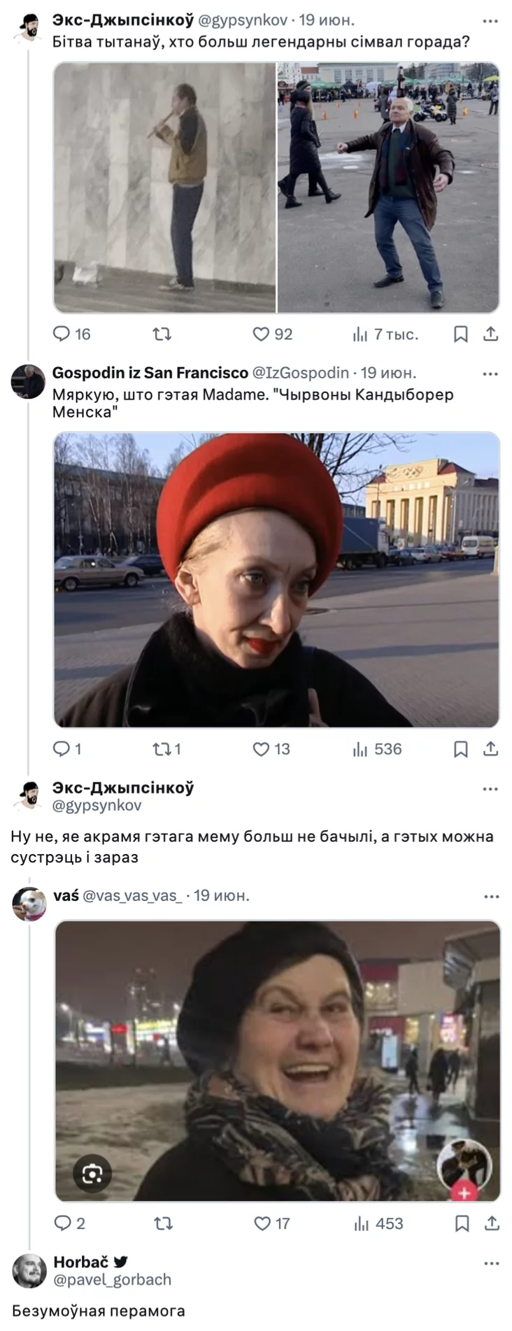This screenshot has width=512, height=1331.
Task: View analytics showing 536 views
Action: click(377, 749)
